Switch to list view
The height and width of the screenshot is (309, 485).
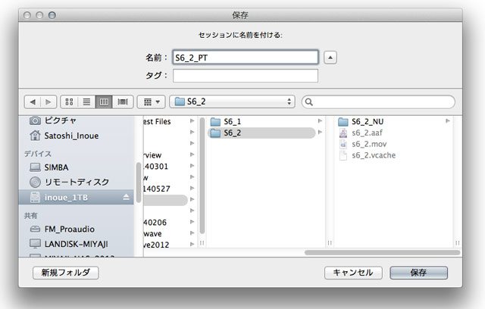tap(86, 102)
